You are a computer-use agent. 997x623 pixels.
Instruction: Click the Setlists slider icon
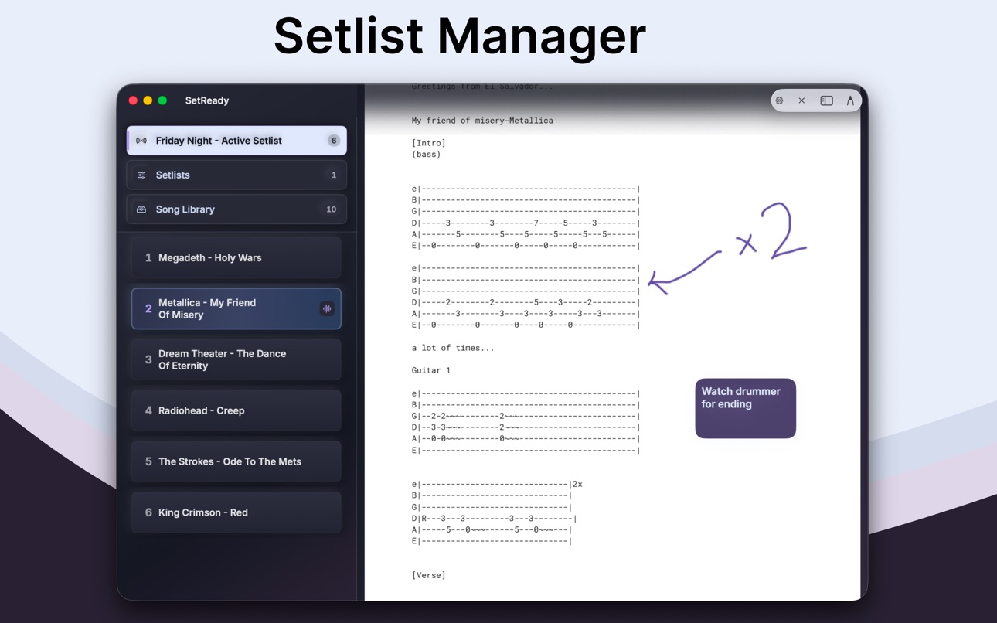tap(141, 175)
